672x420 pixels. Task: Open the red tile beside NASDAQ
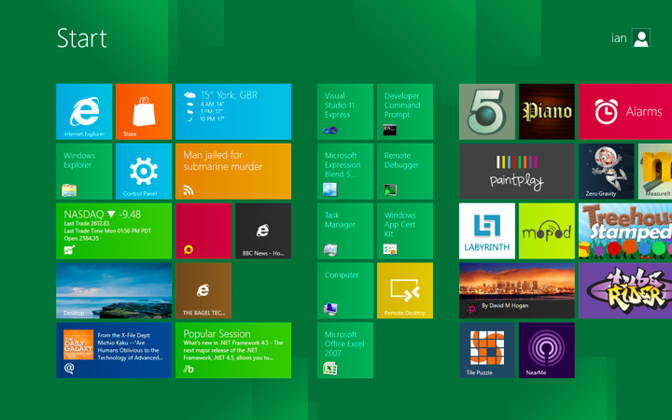tap(203, 231)
